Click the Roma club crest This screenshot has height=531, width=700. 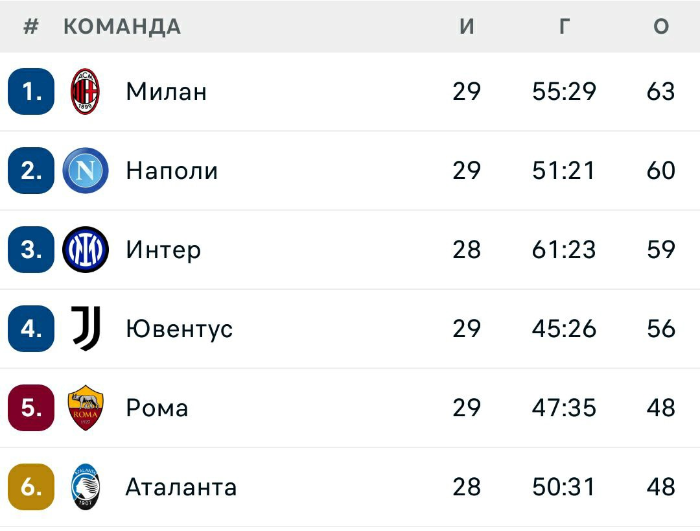pyautogui.click(x=86, y=408)
